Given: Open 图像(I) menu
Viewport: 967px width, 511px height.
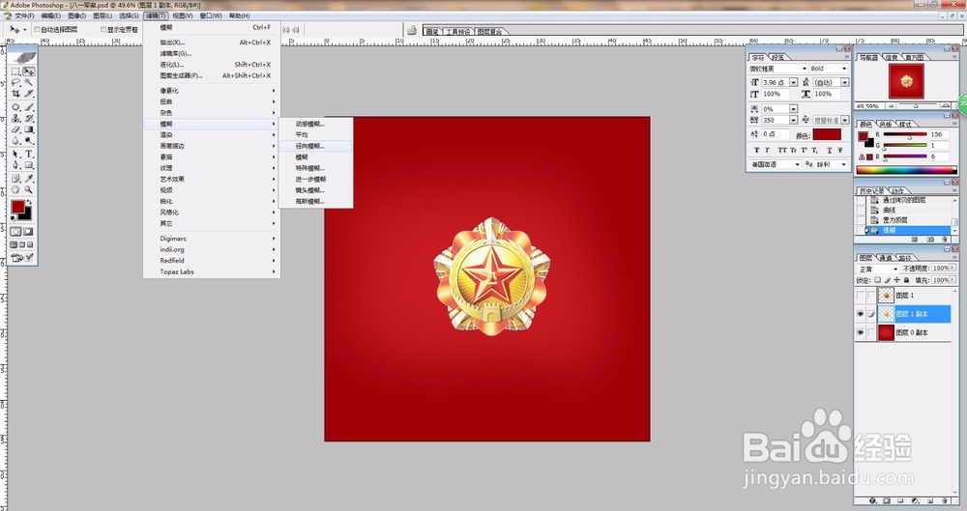Looking at the screenshot, I should [x=76, y=15].
